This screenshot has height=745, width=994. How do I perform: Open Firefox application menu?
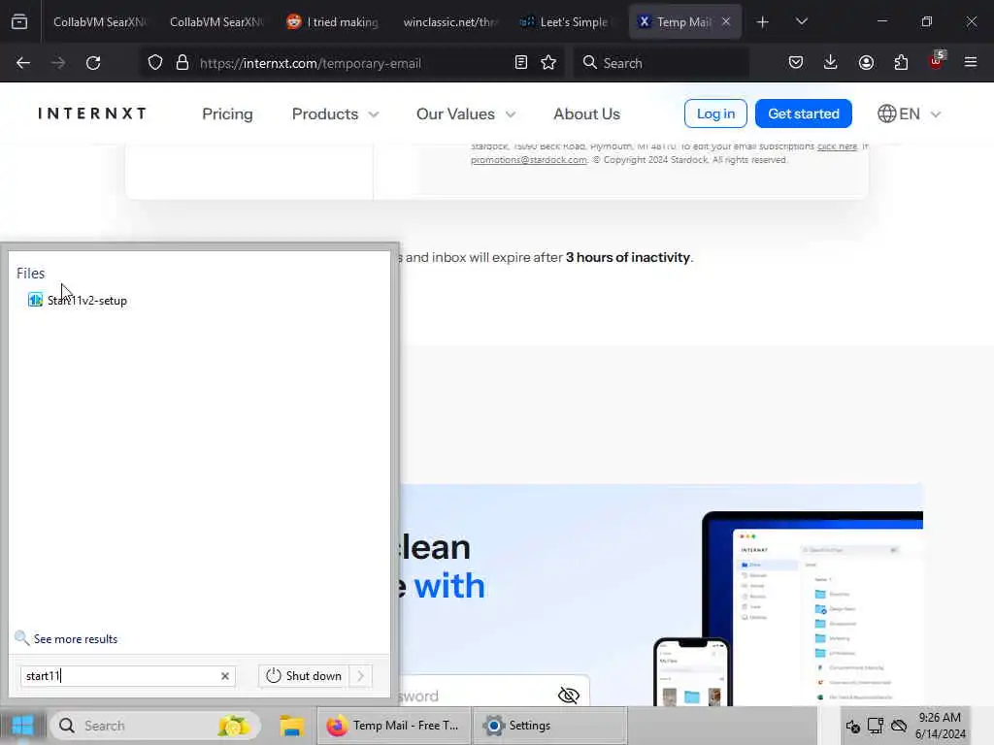(971, 62)
